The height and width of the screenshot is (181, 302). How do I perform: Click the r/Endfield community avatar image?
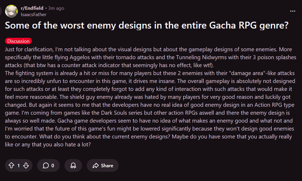(x=11, y=11)
